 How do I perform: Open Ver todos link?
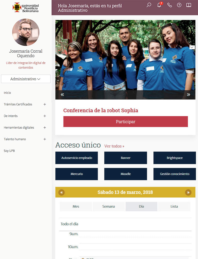click(x=114, y=146)
